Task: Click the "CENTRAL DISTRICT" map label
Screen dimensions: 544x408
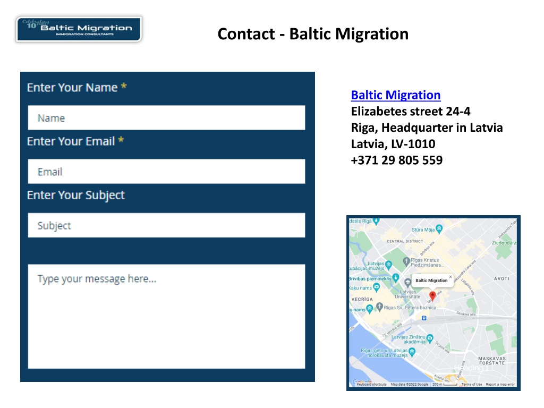Action: 405,241
